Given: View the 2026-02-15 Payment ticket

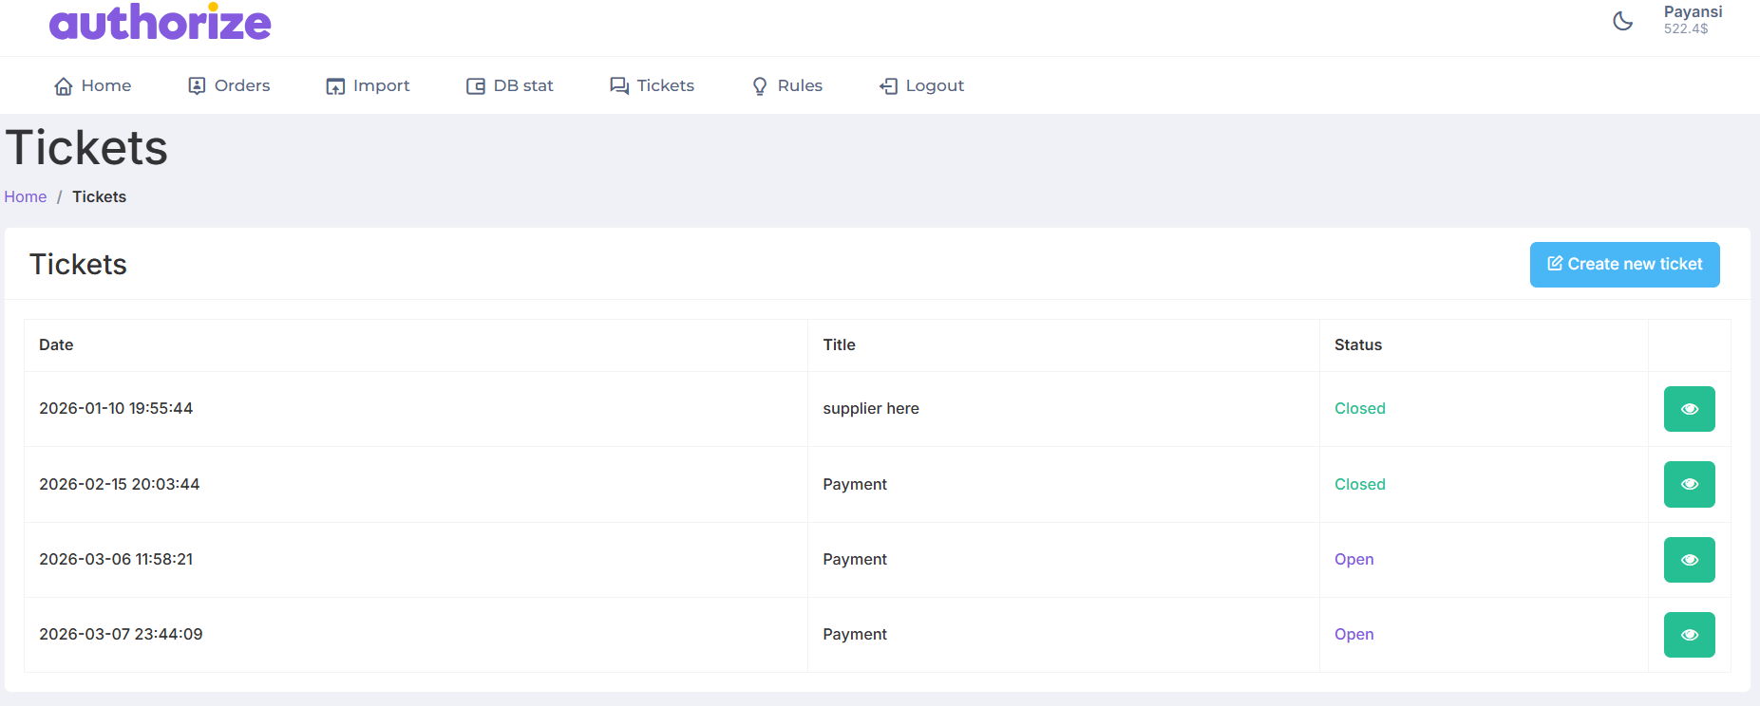Looking at the screenshot, I should 1689,484.
